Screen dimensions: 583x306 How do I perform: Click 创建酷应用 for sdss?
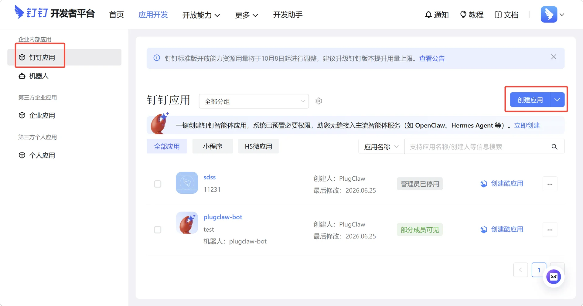tap(502, 183)
